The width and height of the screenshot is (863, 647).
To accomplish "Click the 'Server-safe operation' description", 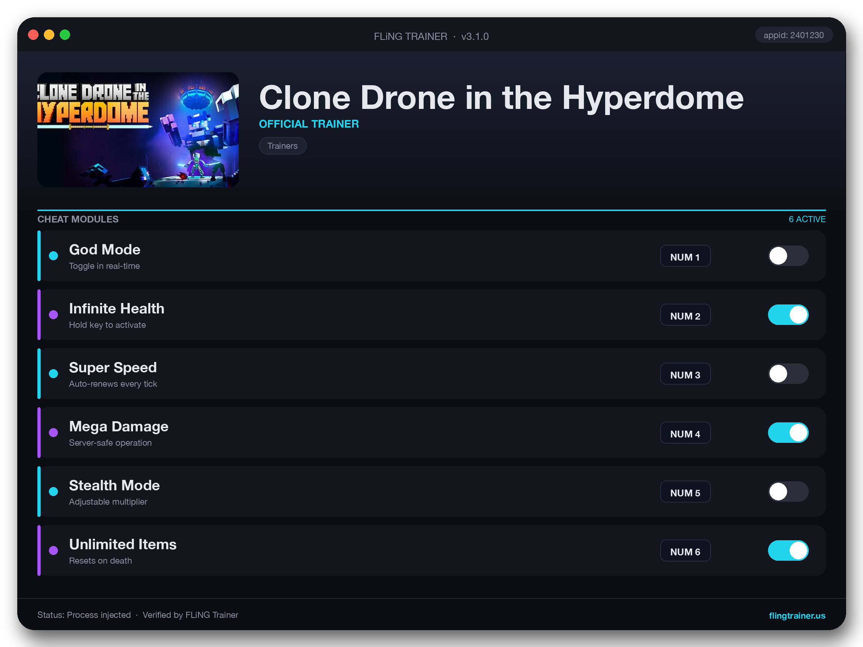I will pos(110,442).
